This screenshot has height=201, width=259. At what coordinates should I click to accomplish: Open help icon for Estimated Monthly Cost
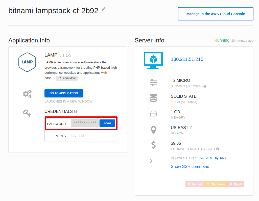(218, 149)
